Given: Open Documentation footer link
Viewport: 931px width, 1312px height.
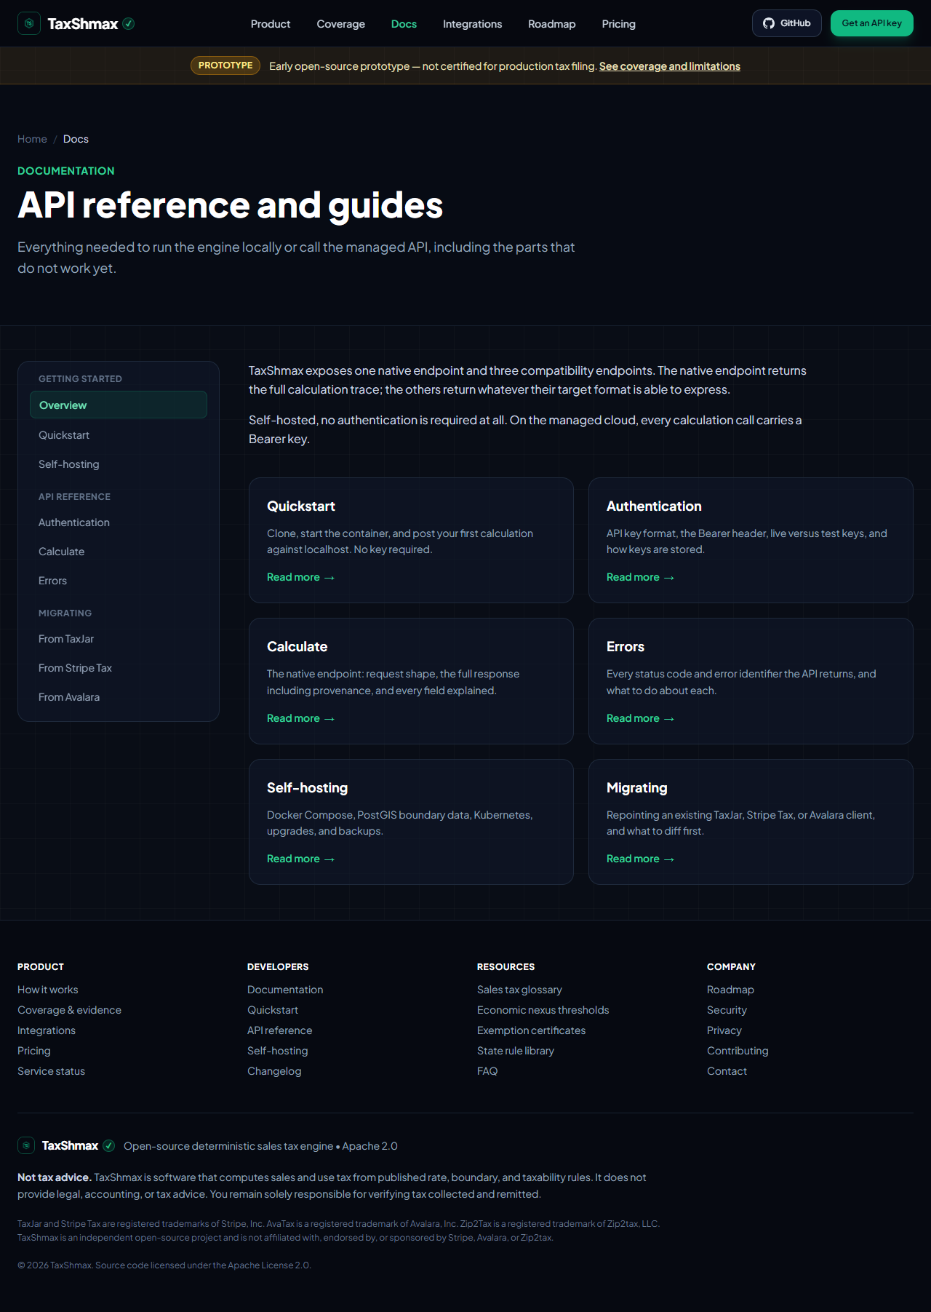Looking at the screenshot, I should pyautogui.click(x=285, y=990).
